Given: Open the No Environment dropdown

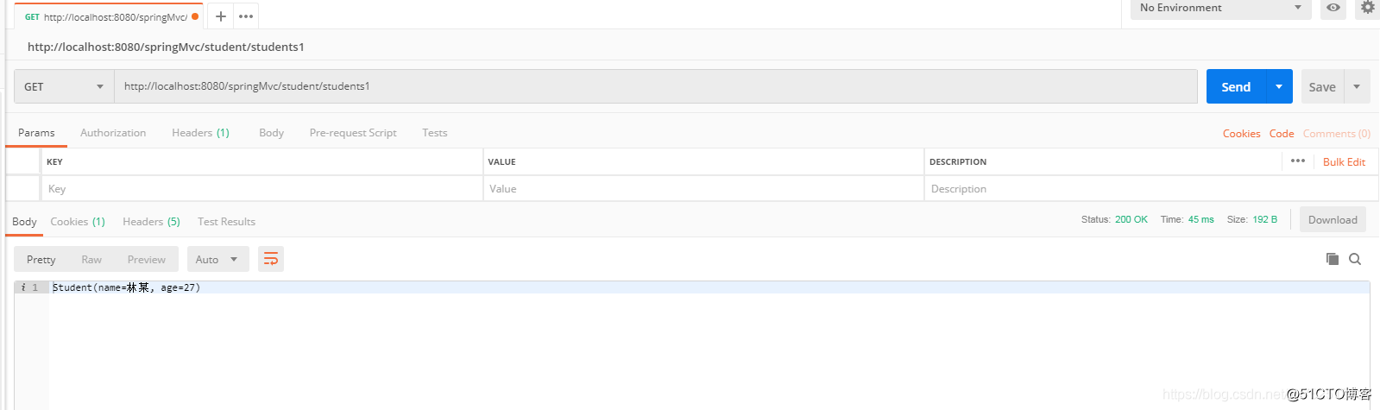Looking at the screenshot, I should [x=1220, y=9].
